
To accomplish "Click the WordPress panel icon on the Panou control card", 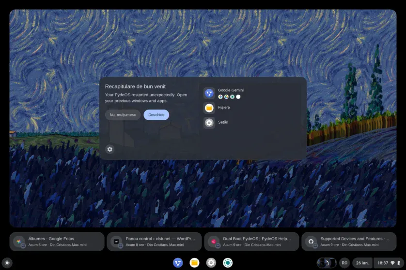I will pos(116,242).
